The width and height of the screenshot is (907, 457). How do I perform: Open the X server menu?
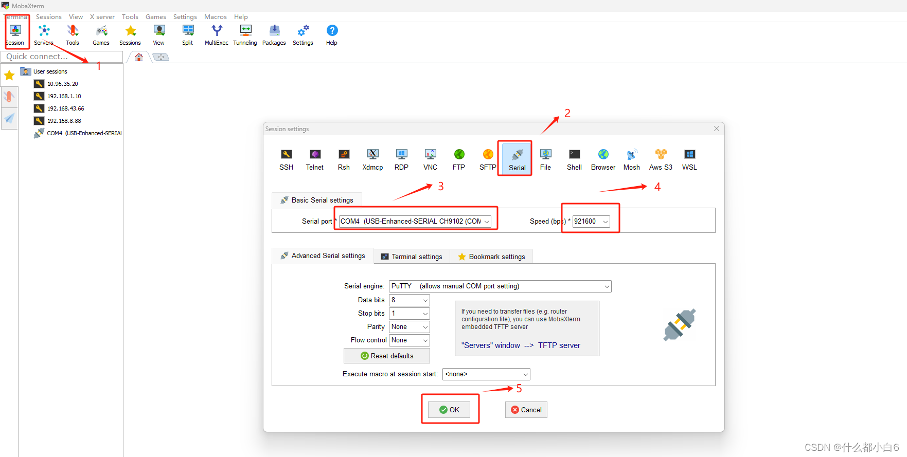coord(102,17)
